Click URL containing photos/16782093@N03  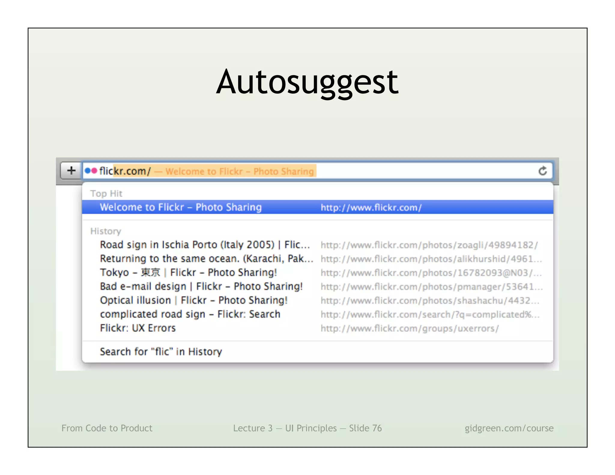coord(431,273)
